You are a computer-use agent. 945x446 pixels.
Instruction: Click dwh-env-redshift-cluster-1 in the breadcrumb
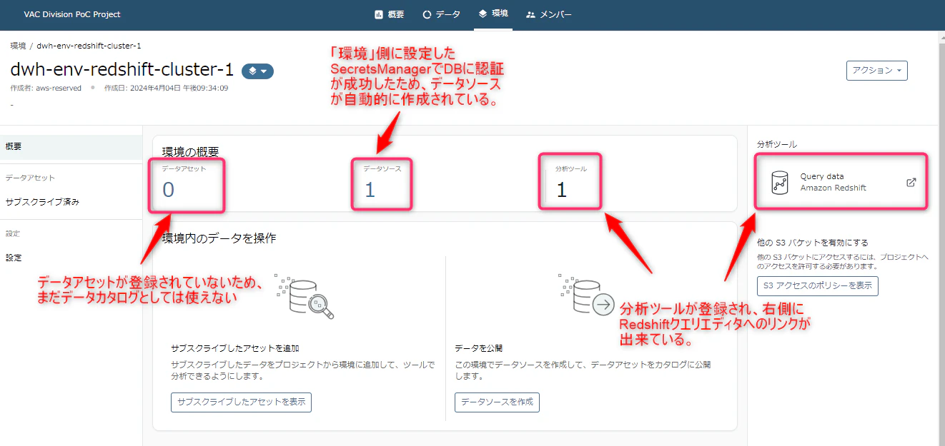(x=89, y=46)
